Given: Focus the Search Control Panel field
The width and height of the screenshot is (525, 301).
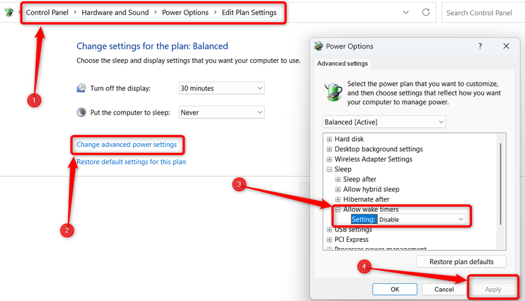Looking at the screenshot, I should point(484,13).
